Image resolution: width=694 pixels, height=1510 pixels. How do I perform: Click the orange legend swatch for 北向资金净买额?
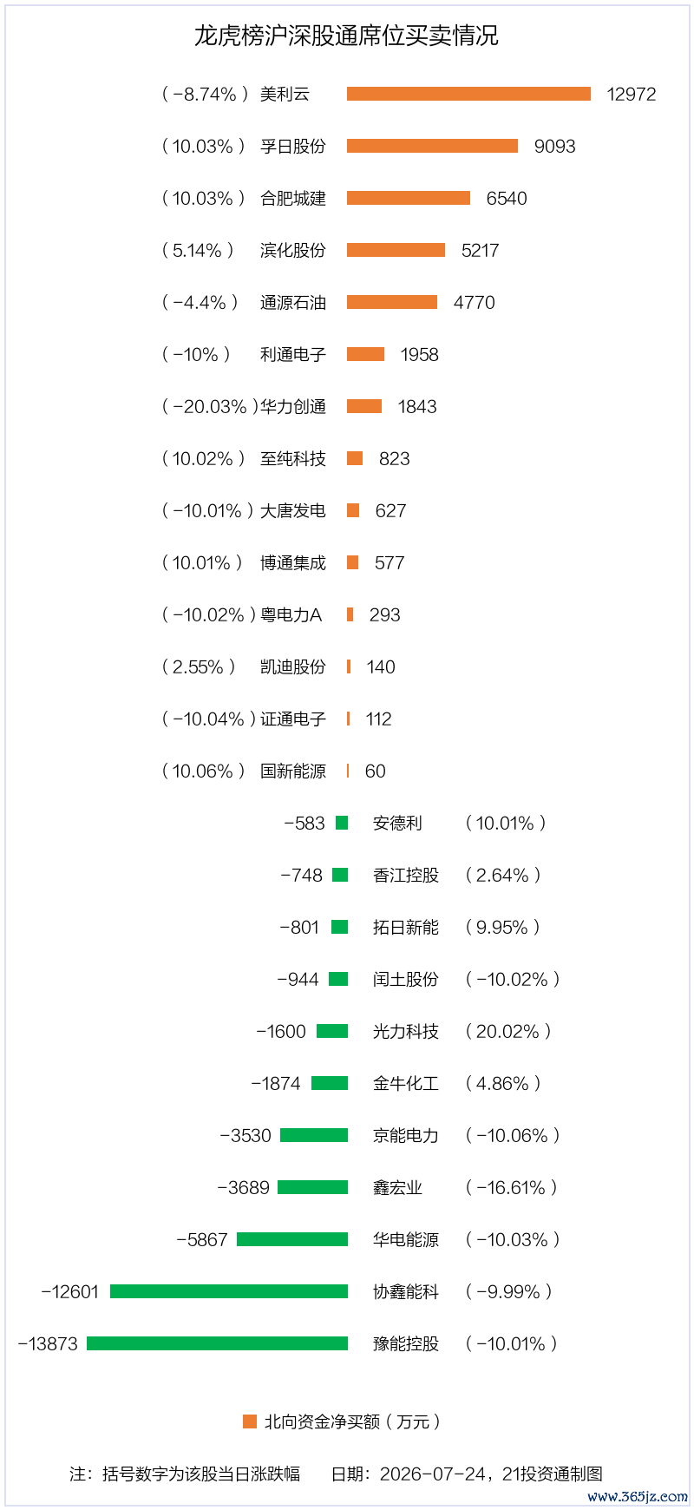click(x=250, y=1421)
